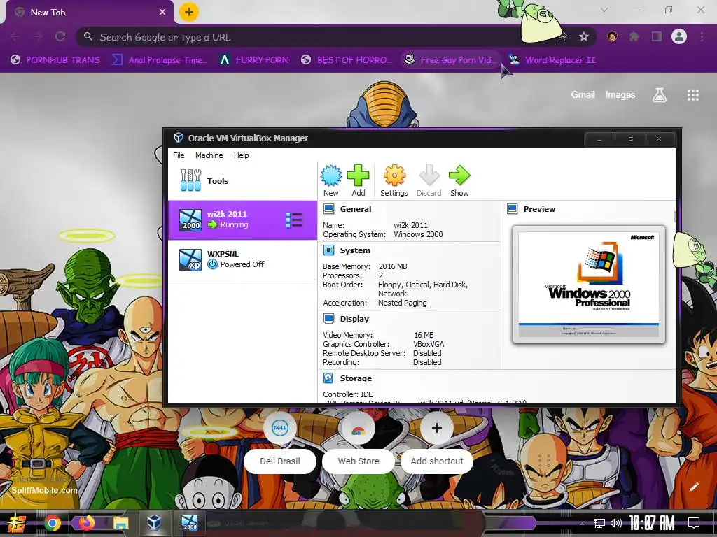Image resolution: width=717 pixels, height=537 pixels.
Task: Select the New Tab browser tab
Action: pyautogui.click(x=89, y=13)
